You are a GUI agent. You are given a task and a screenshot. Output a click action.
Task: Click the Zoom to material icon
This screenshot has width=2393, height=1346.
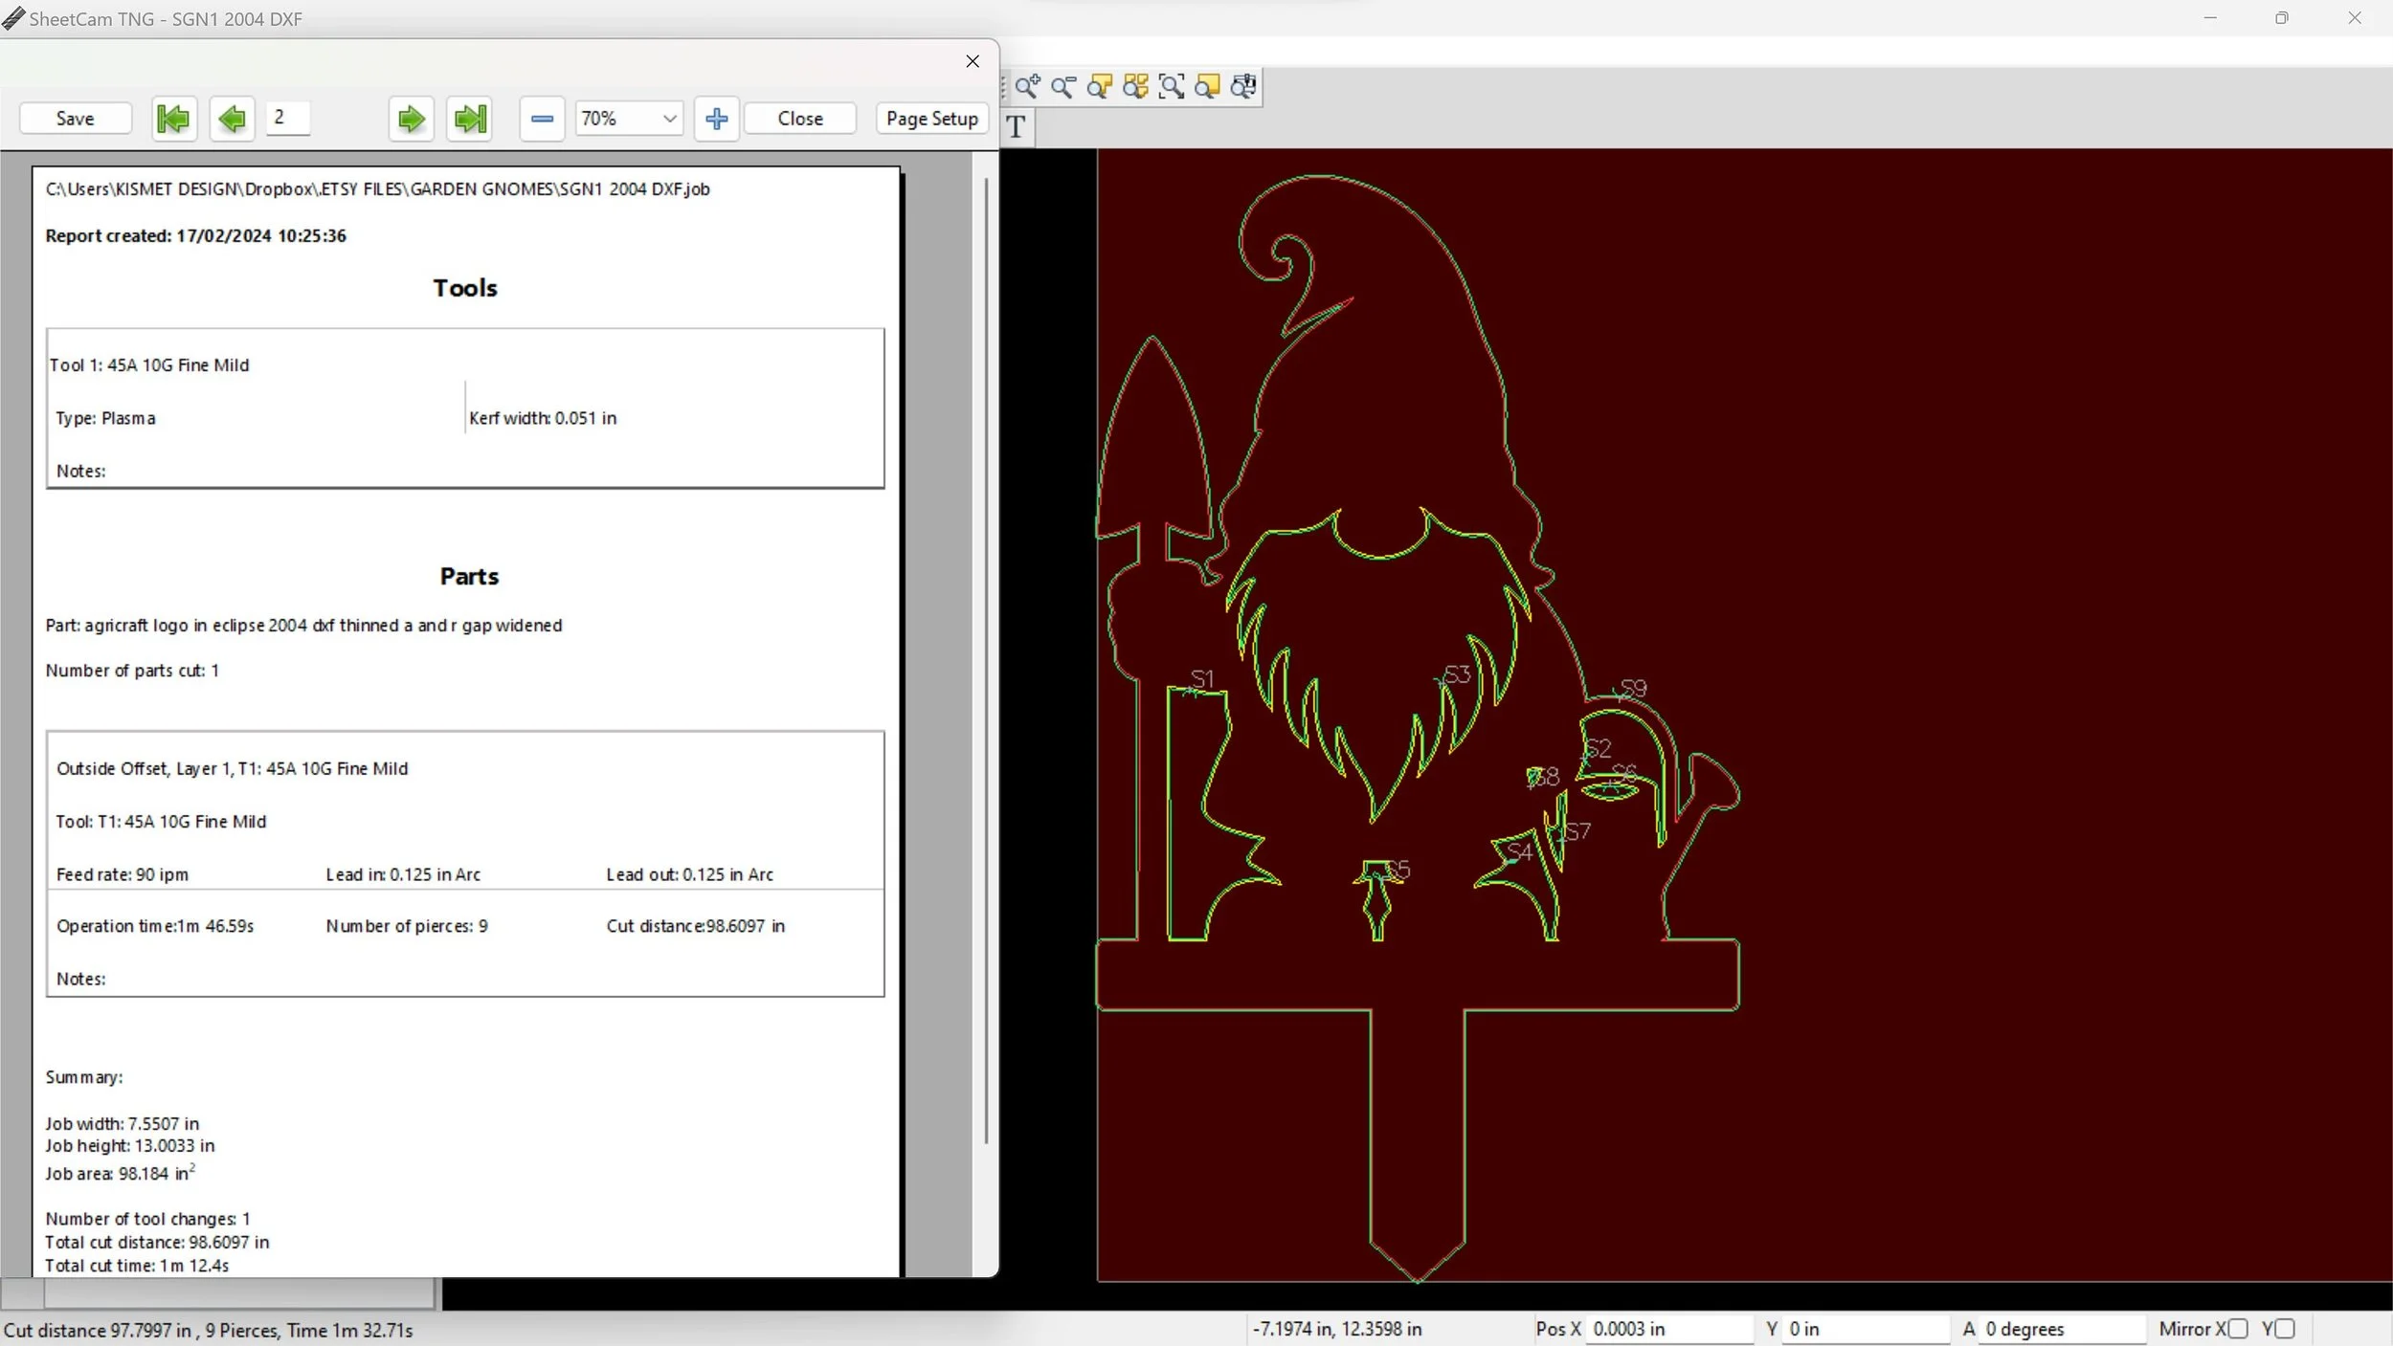[x=1208, y=87]
